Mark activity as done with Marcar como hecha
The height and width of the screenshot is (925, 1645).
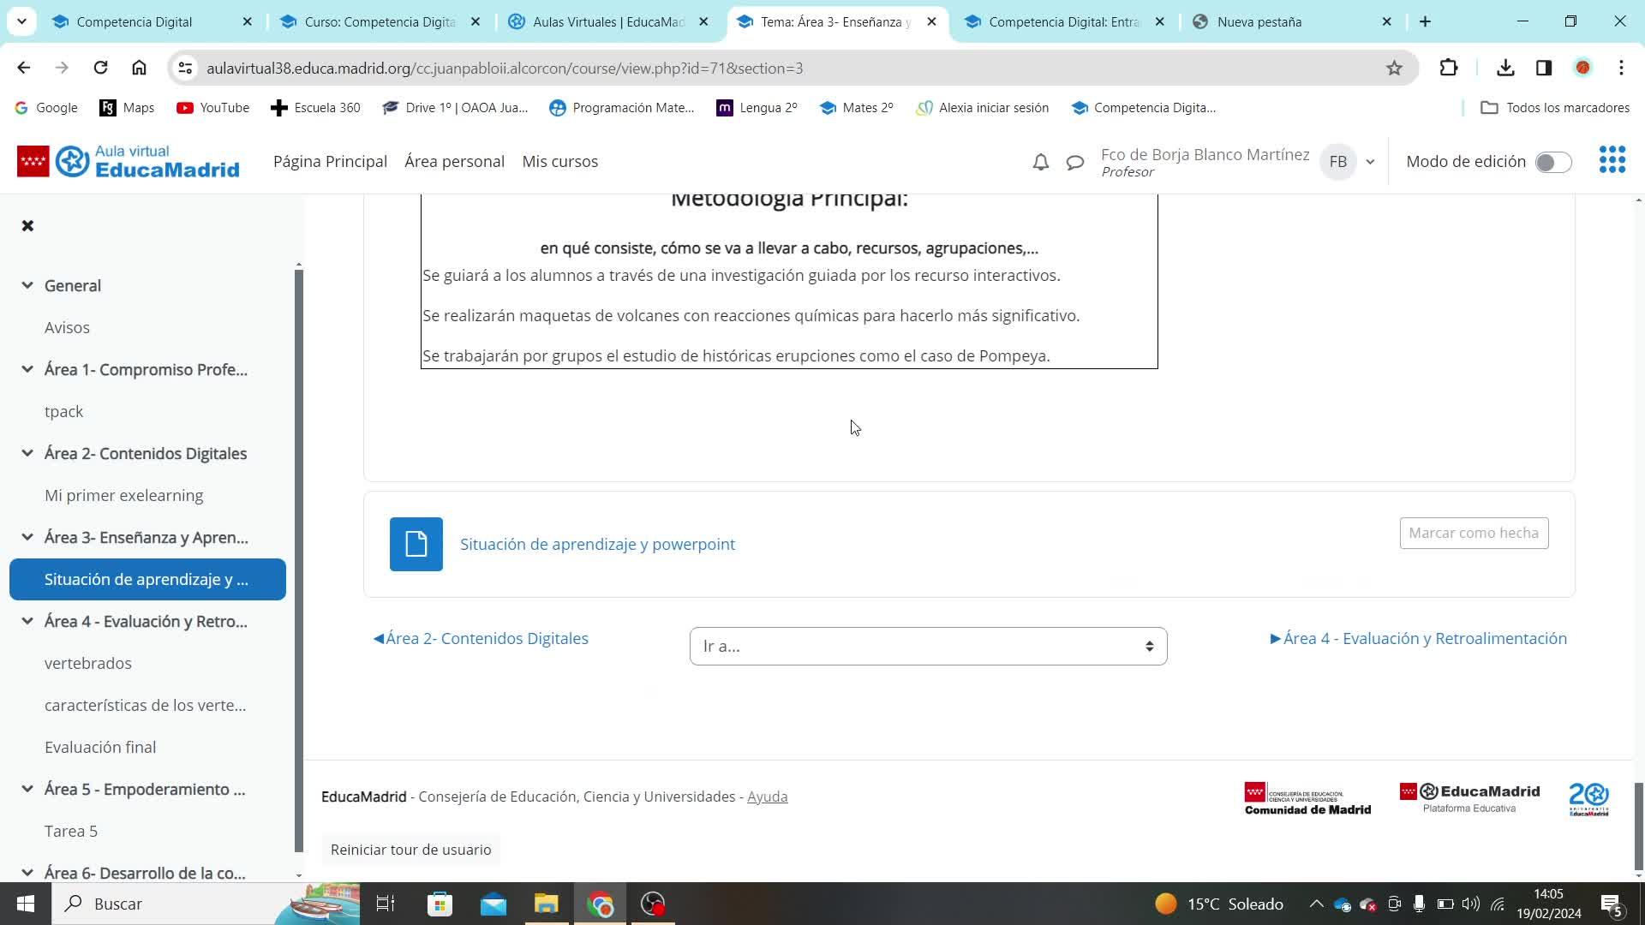click(1474, 533)
